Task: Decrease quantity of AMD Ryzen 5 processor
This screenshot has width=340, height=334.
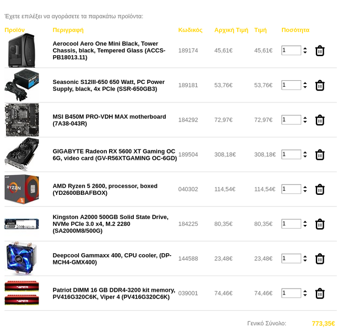Action: tap(305, 191)
